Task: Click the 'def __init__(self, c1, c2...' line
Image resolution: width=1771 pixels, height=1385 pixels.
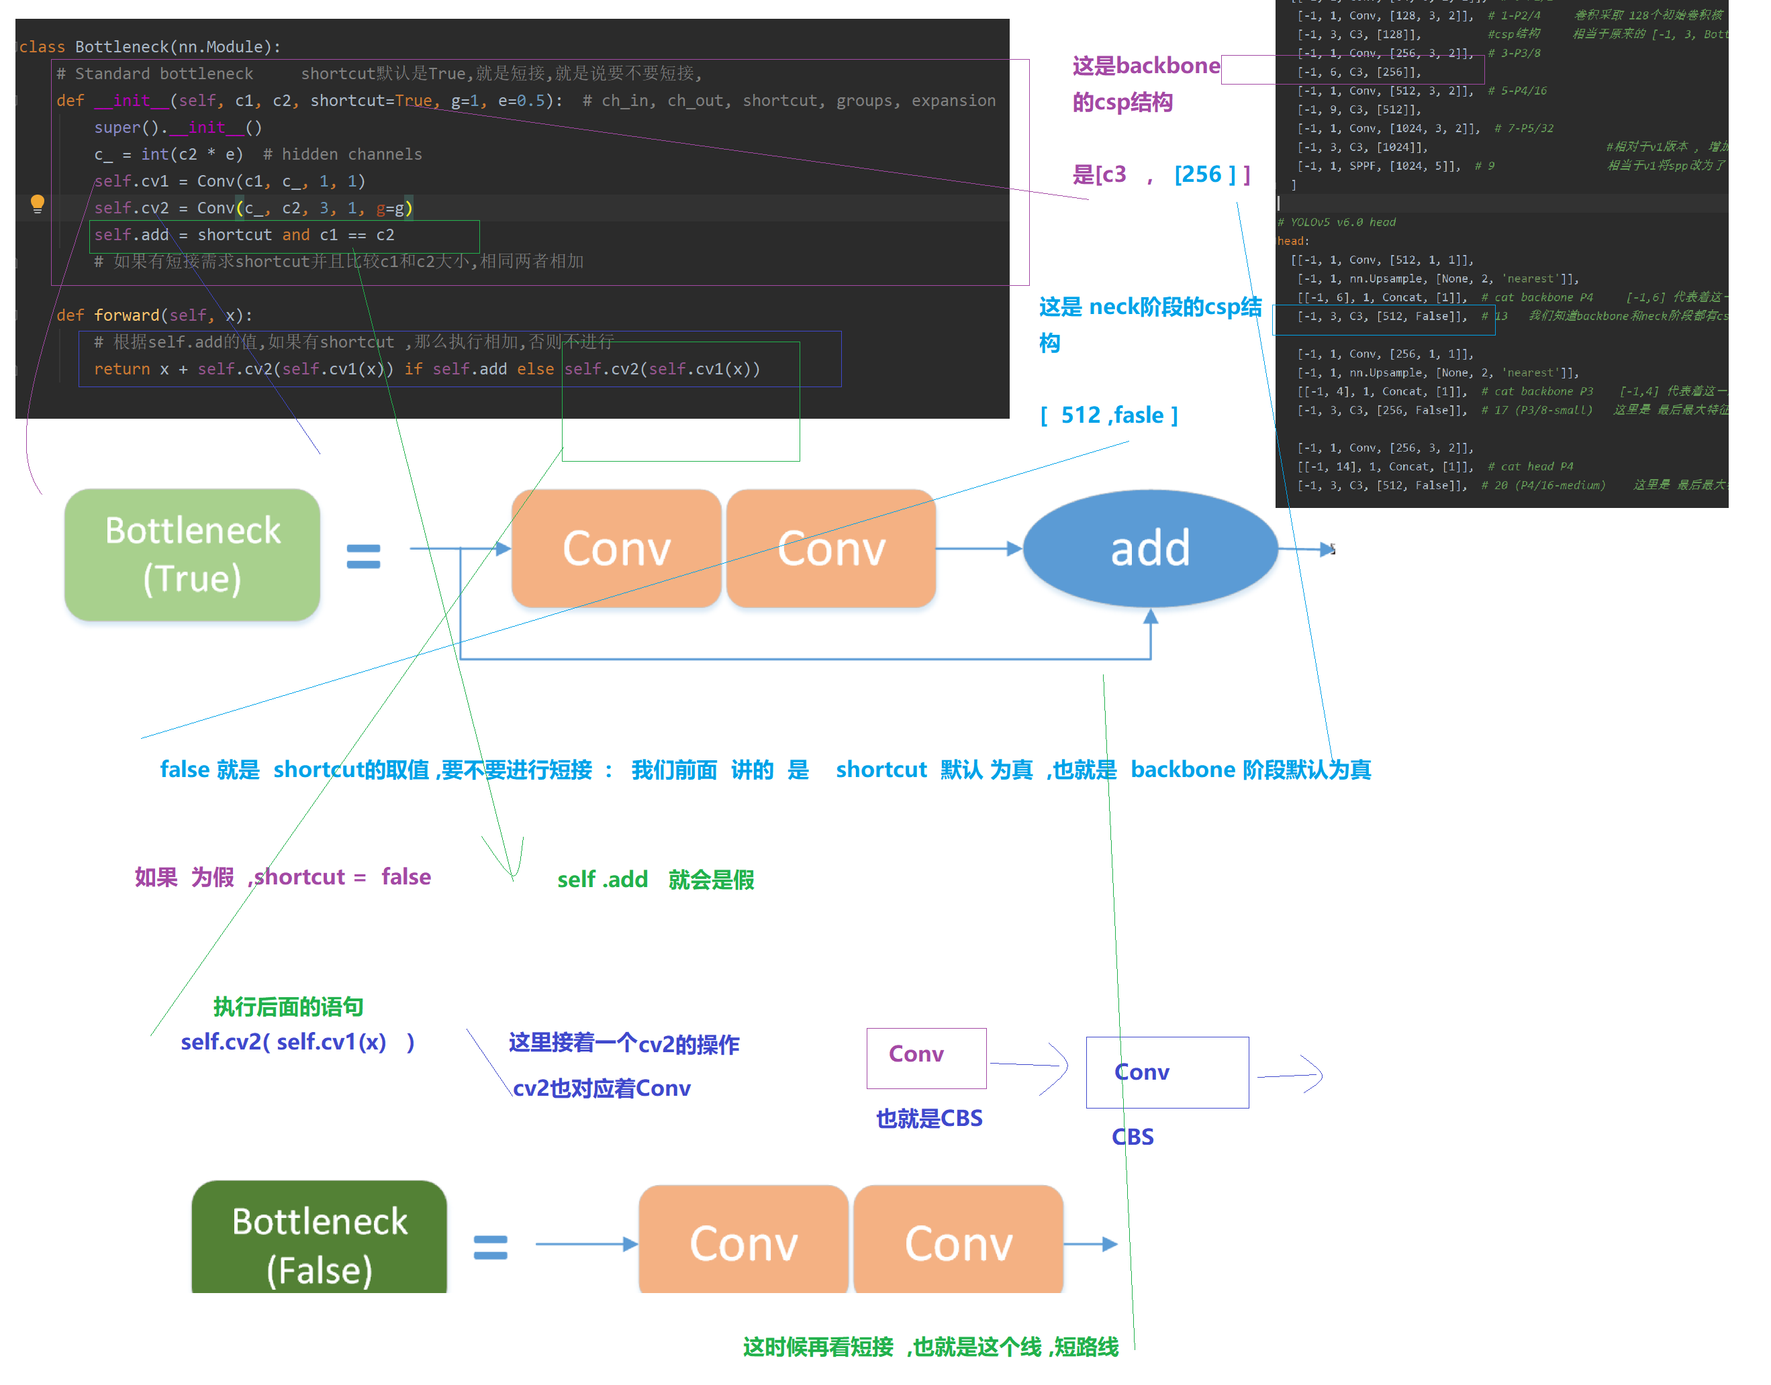Action: [526, 100]
